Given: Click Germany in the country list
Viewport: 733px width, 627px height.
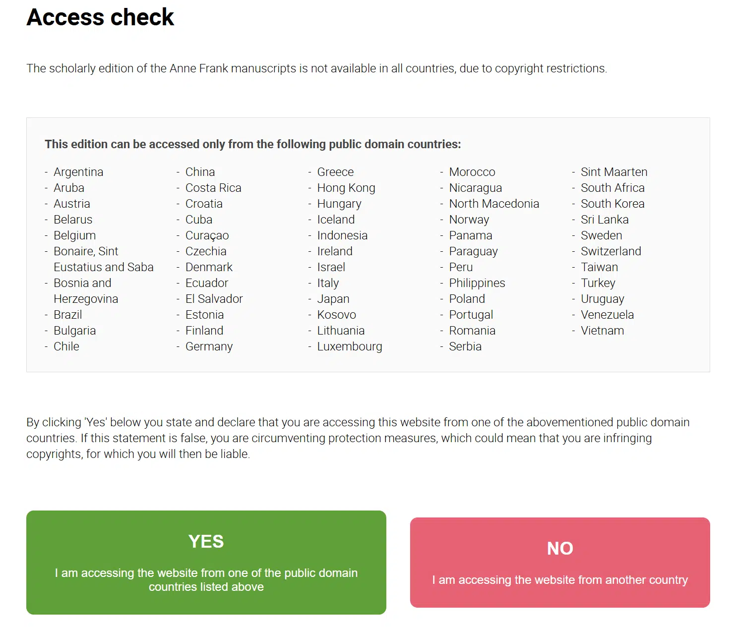Looking at the screenshot, I should (209, 346).
